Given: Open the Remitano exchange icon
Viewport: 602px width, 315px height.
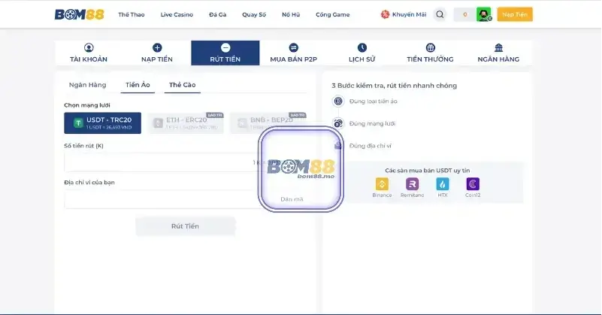Looking at the screenshot, I should tap(412, 184).
